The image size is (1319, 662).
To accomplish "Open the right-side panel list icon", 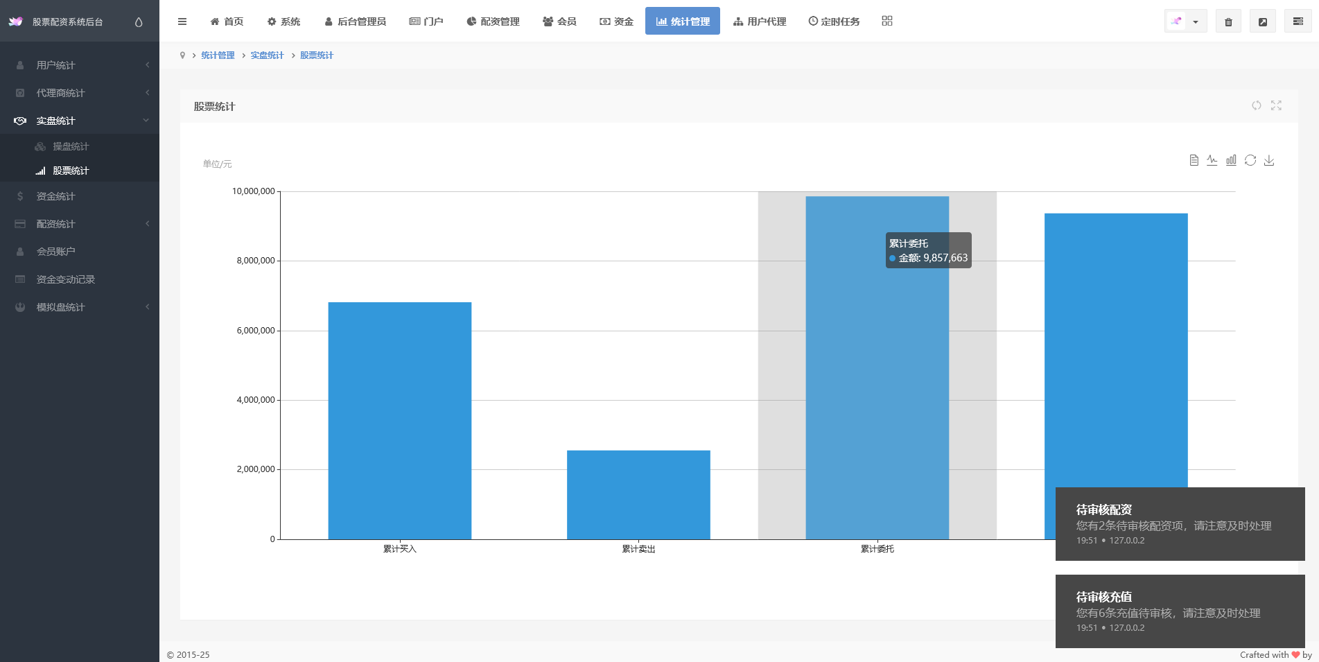I will click(1298, 21).
